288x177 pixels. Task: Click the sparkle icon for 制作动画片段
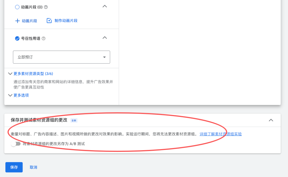pos(49,21)
